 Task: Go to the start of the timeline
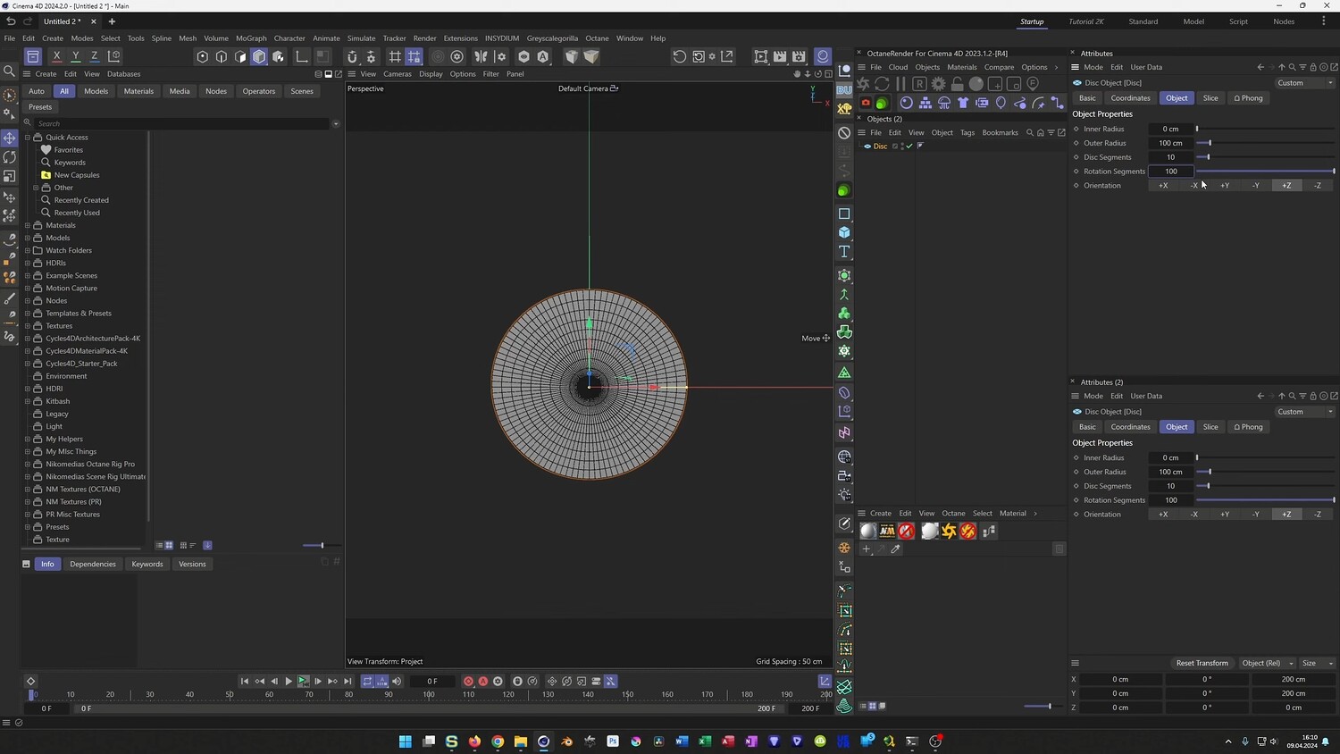tap(244, 682)
